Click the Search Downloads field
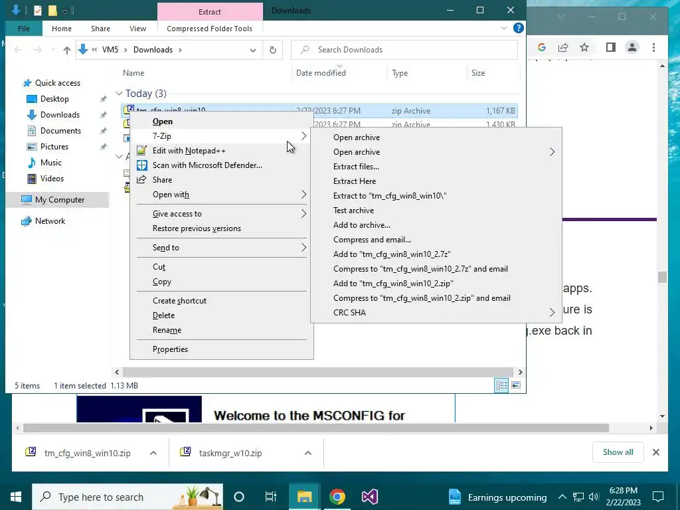Screen dimensions: 680x510 404,50
